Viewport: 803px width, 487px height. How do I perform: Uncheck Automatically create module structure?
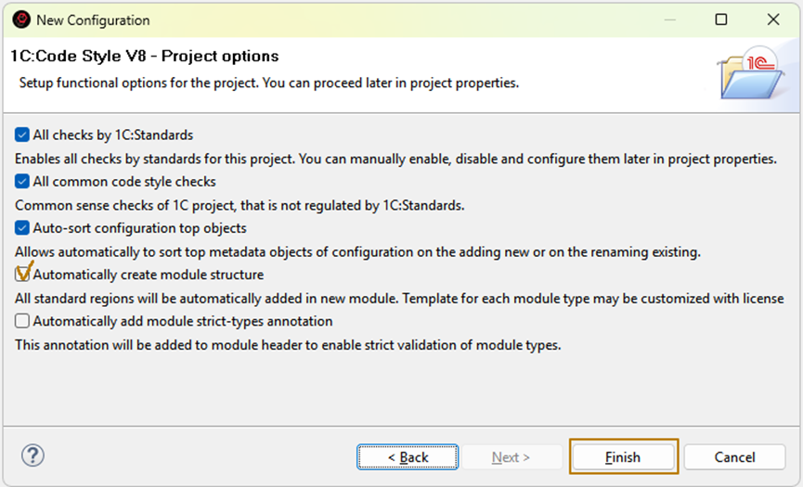[23, 275]
